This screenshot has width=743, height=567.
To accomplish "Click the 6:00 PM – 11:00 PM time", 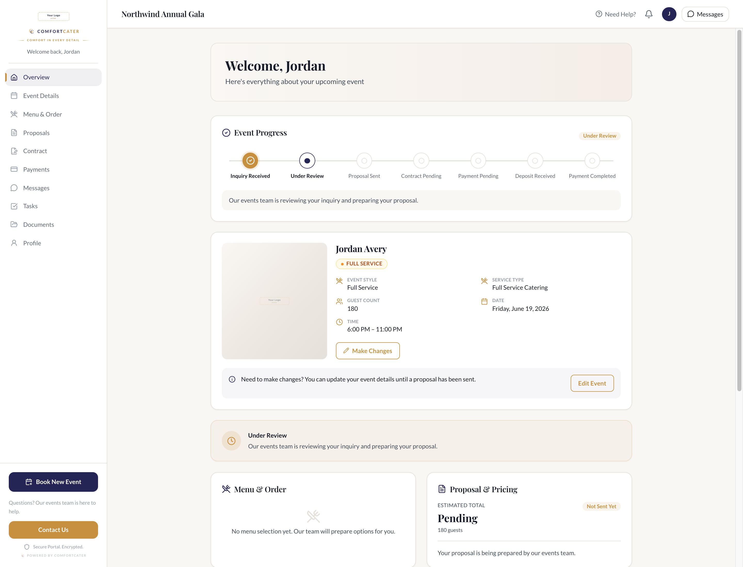I will (x=374, y=329).
